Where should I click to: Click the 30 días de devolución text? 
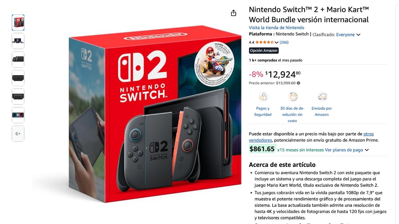(x=292, y=114)
